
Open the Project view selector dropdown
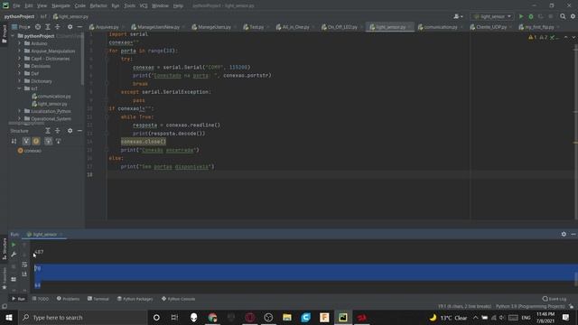coord(21,27)
